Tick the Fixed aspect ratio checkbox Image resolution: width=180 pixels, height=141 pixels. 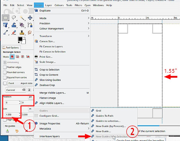pos(5,83)
